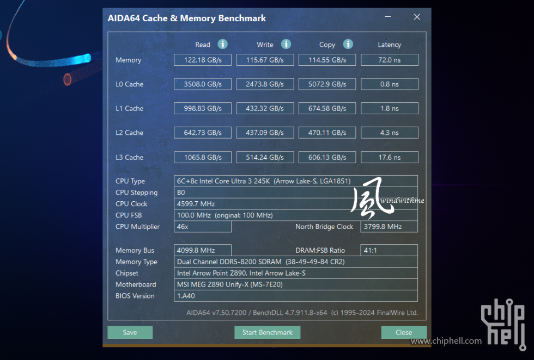Viewport: 534px width, 360px height.
Task: Click the L3 Cache row label
Action: tap(130, 157)
